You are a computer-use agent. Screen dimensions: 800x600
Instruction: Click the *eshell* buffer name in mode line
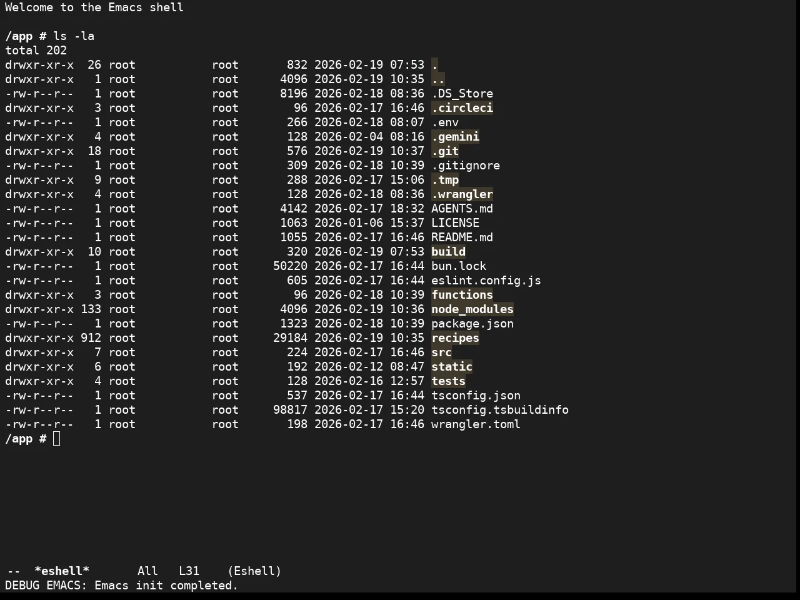(x=62, y=571)
